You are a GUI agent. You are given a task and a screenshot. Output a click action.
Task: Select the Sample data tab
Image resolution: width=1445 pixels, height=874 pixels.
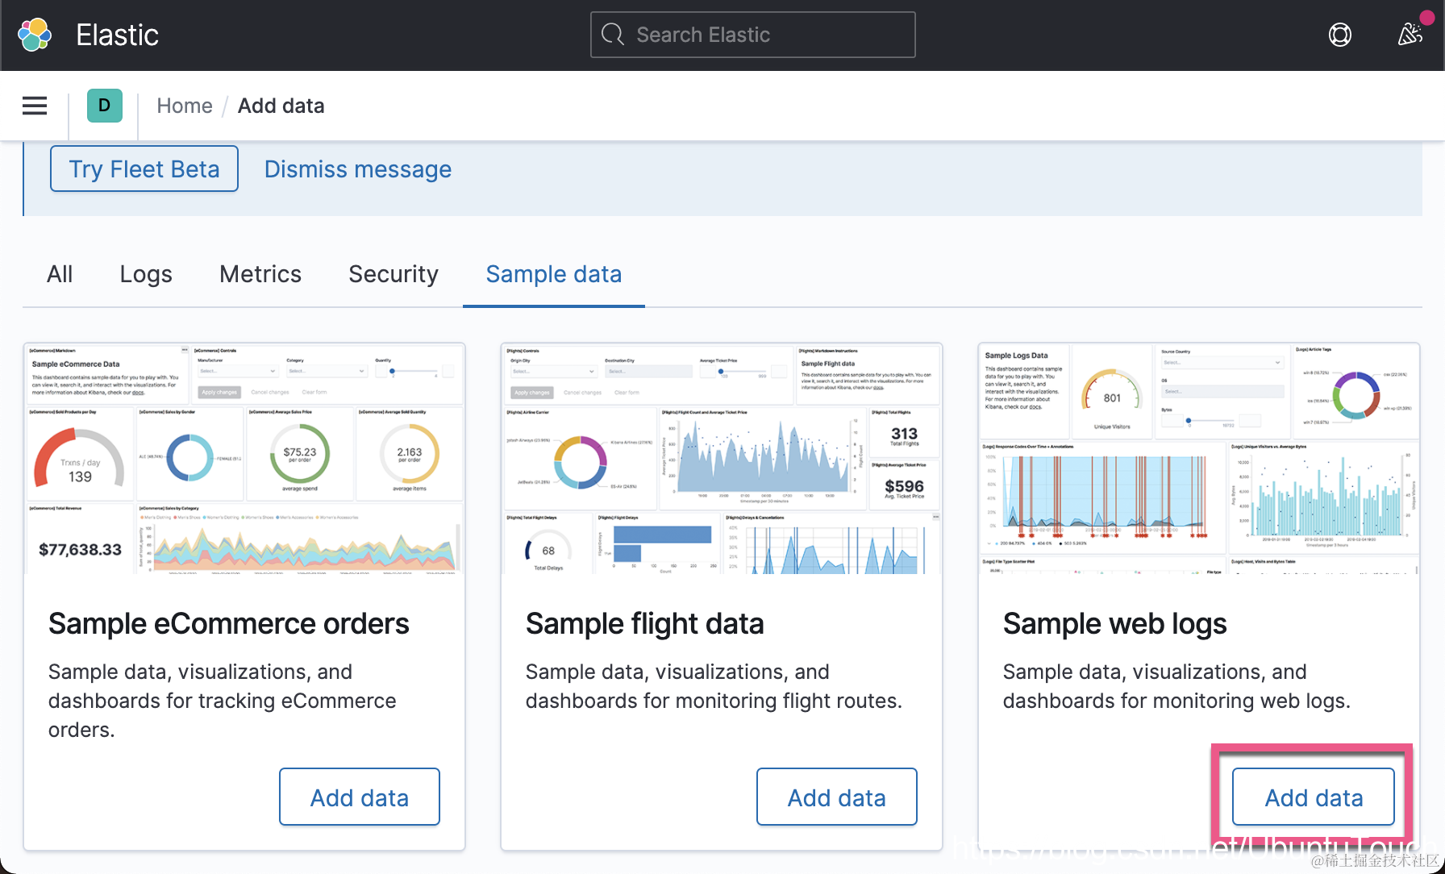coord(554,274)
